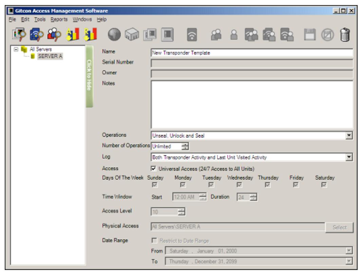Click the Duration spinner arrows
361x272 pixels.
click(253, 197)
